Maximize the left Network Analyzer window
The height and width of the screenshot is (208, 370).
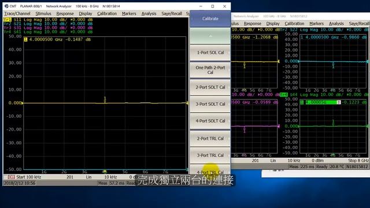(212, 6)
